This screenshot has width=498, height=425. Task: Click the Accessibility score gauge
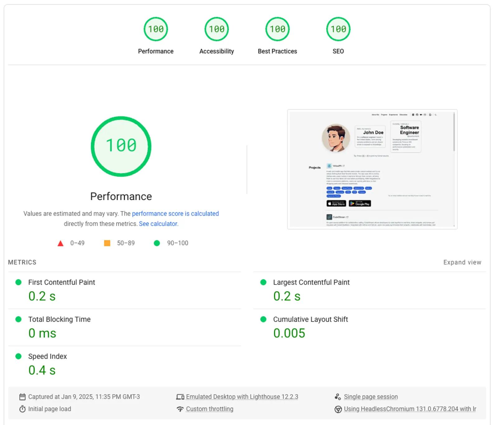coord(216,29)
